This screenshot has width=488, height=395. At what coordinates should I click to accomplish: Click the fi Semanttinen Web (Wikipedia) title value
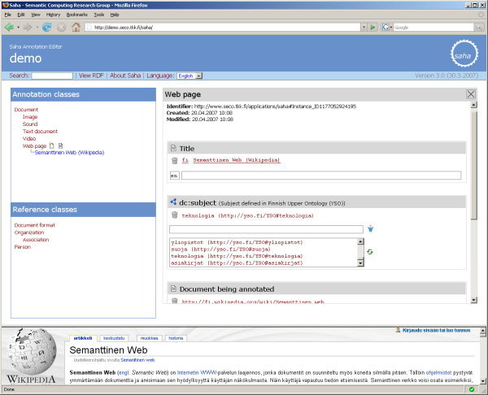(x=231, y=160)
